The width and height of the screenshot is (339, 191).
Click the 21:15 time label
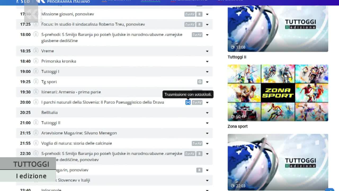click(25, 133)
